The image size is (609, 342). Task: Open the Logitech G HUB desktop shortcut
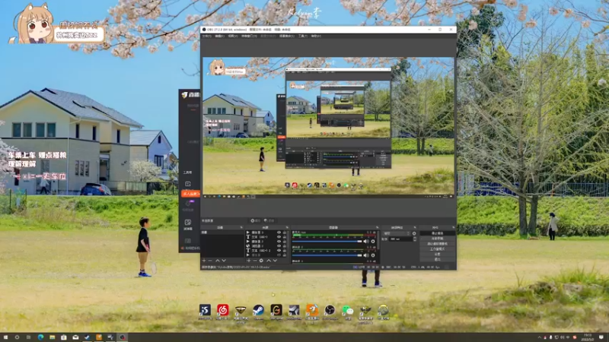point(276,310)
